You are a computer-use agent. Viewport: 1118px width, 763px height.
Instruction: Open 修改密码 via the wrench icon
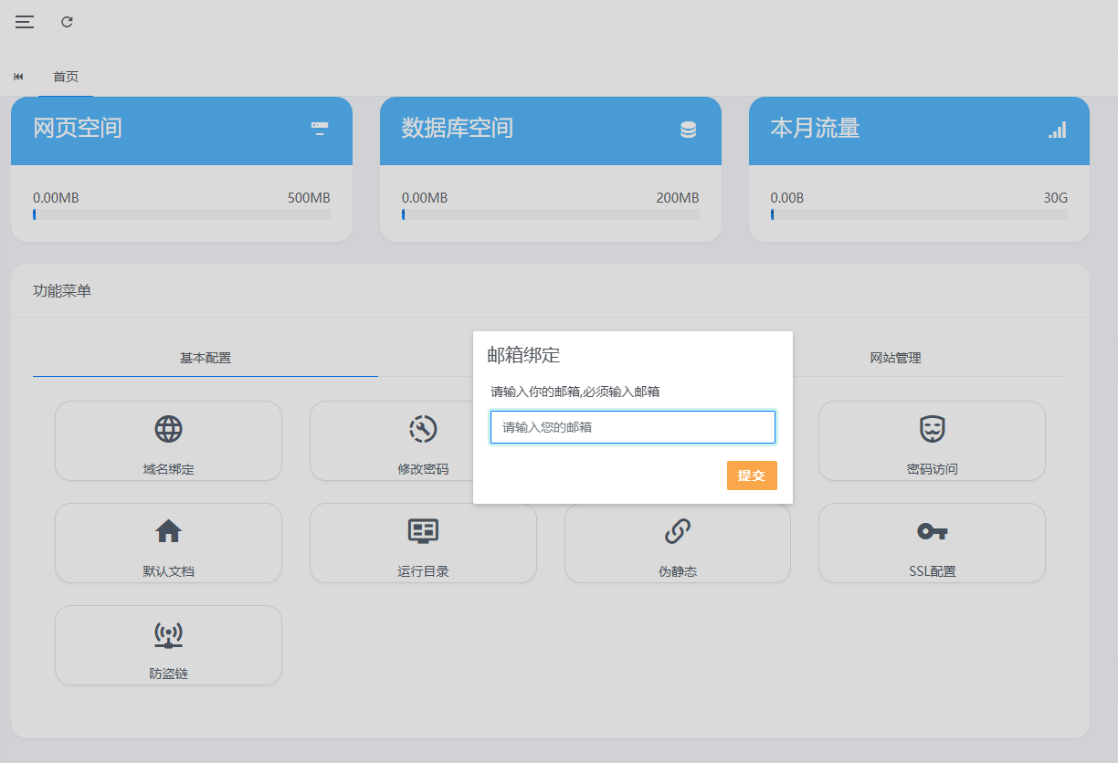coord(423,428)
